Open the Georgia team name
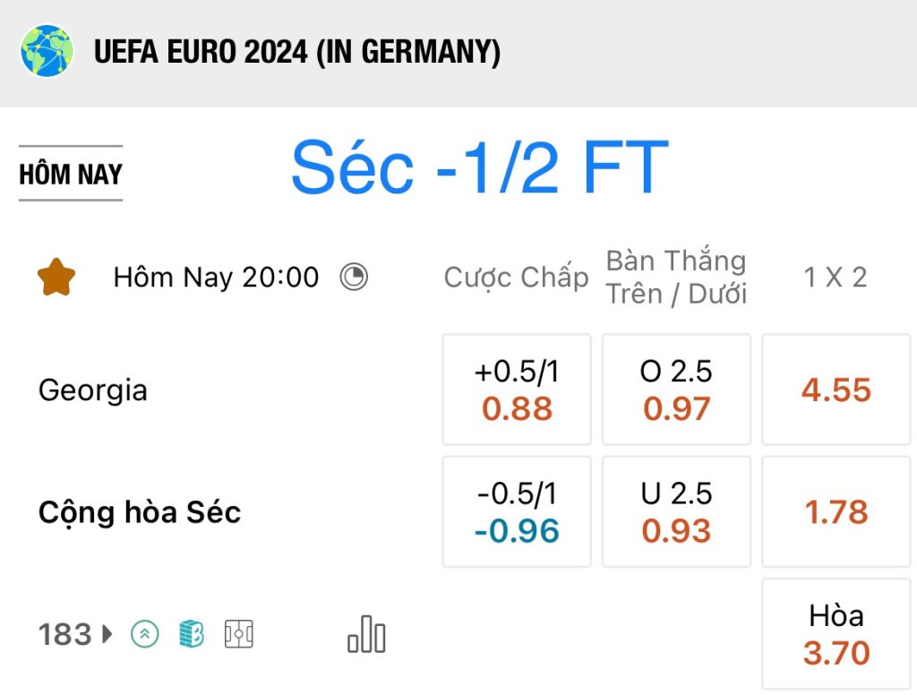This screenshot has width=917, height=695. pyautogui.click(x=93, y=390)
